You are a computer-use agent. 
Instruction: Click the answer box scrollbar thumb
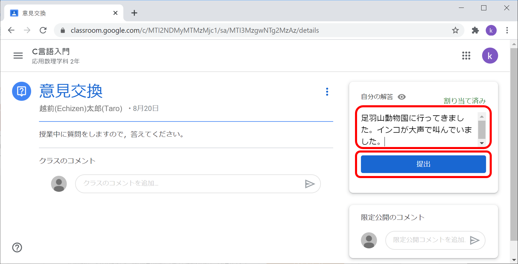(x=481, y=129)
